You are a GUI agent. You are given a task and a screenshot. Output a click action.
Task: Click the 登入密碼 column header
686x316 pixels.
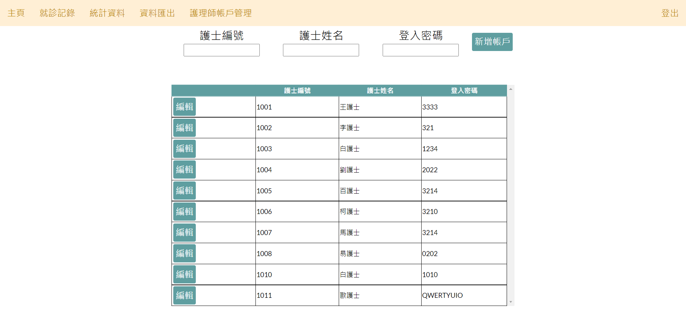[x=464, y=91]
